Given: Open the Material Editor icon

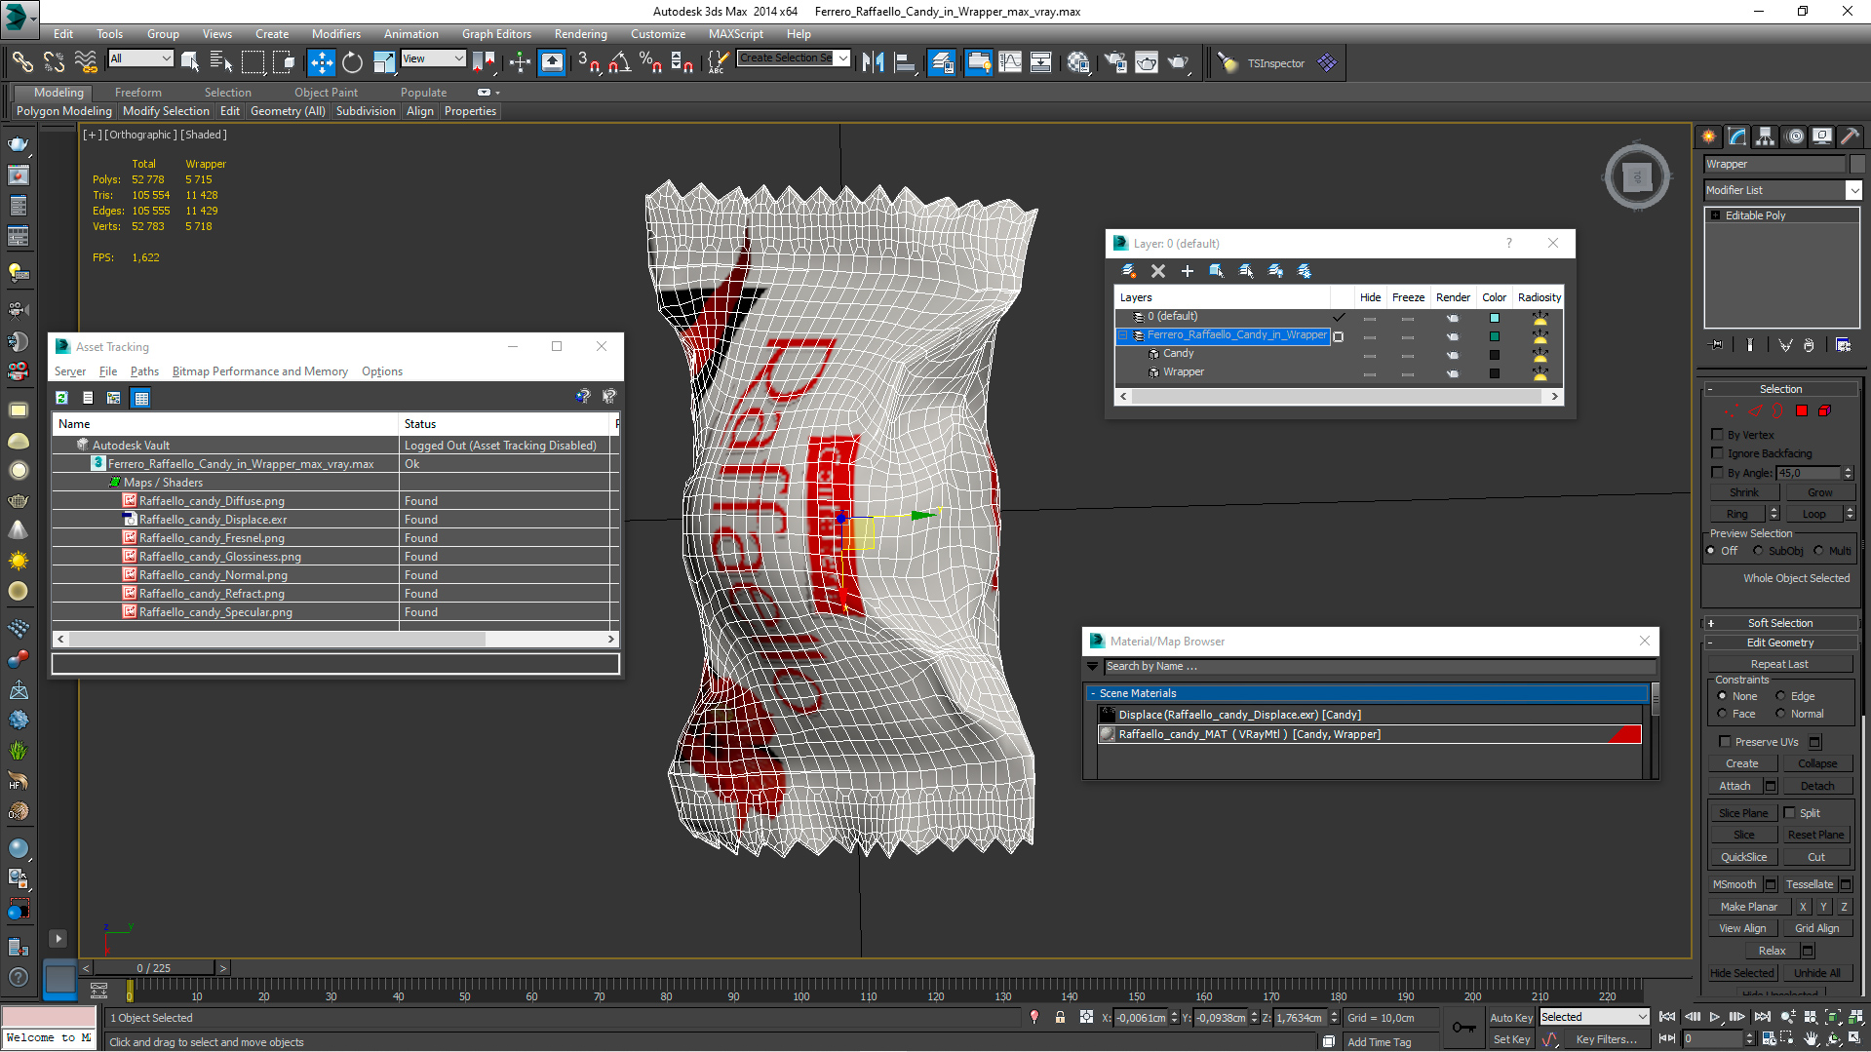Looking at the screenshot, I should (x=1078, y=62).
